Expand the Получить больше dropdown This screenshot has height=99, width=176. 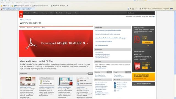pyautogui.click(x=67, y=6)
